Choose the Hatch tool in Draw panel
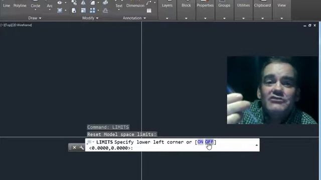Image resolution: width=321 pixels, height=180 pixels. 60,10
